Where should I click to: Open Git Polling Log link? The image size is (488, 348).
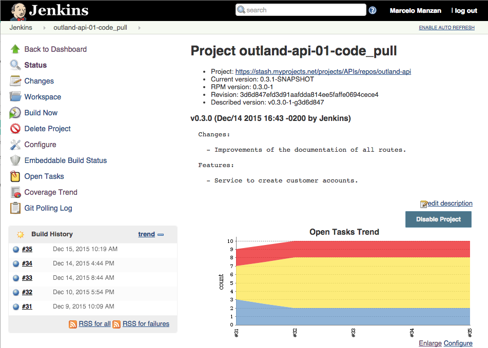point(48,208)
